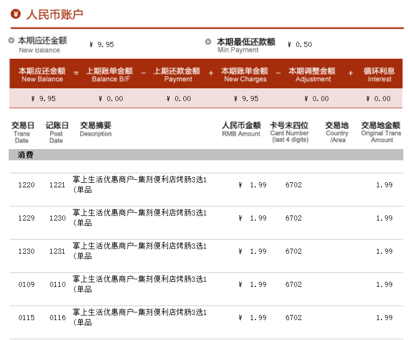The height and width of the screenshot is (340, 408).
Task: Click 本期账单金额 New Charges header
Action: click(245, 75)
